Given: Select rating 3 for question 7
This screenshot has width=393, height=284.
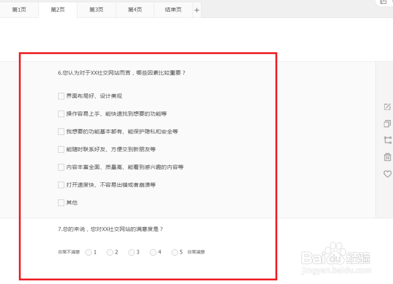Looking at the screenshot, I should pos(131,252).
